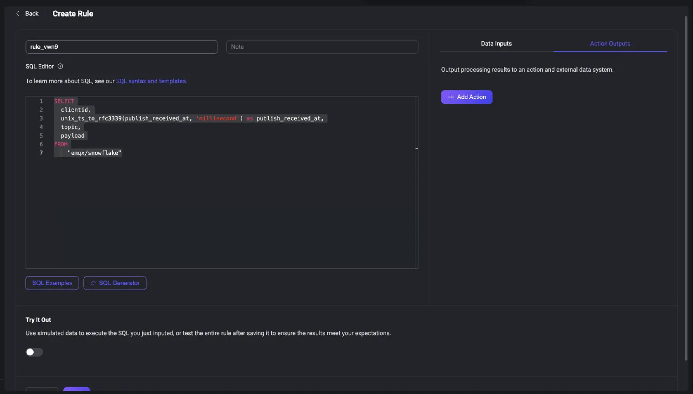Click the page's vertical scrollbar
Viewport: 693px width, 394px height.
point(686,182)
